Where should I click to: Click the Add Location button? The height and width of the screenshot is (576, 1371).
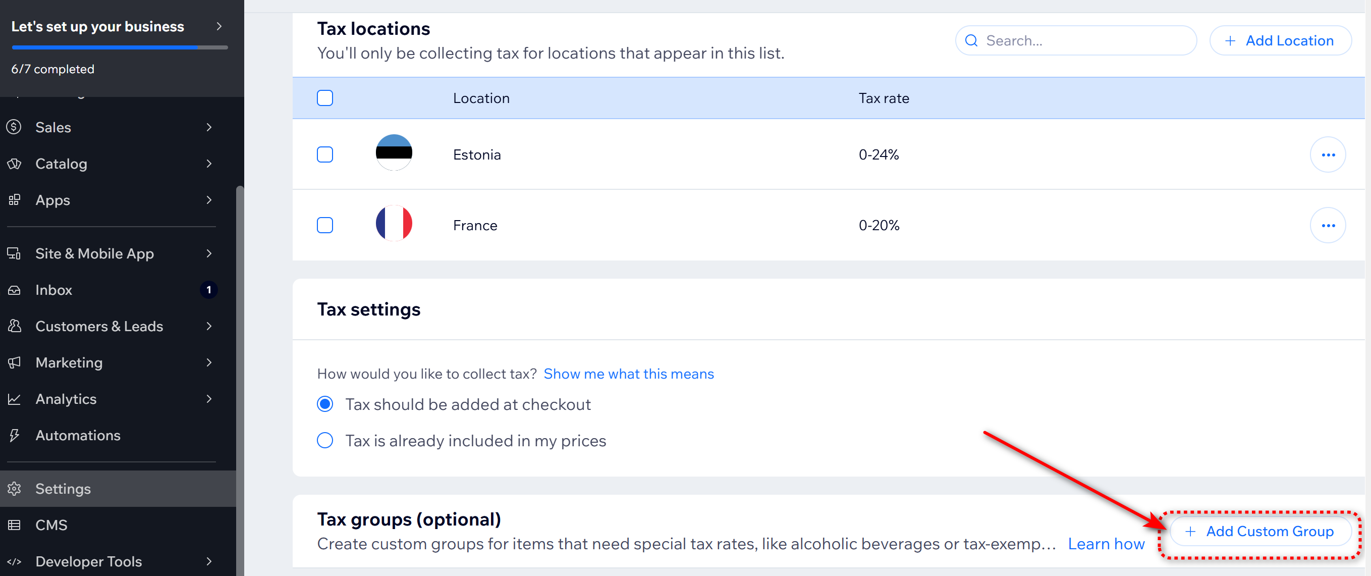(x=1280, y=41)
